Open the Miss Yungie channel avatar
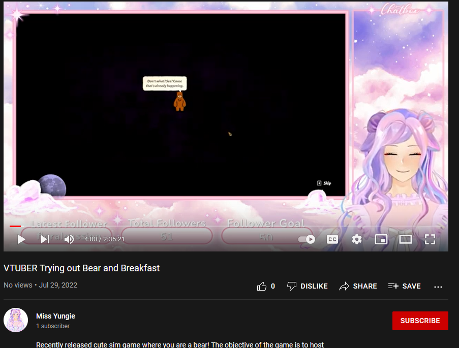The width and height of the screenshot is (459, 348). [x=16, y=320]
